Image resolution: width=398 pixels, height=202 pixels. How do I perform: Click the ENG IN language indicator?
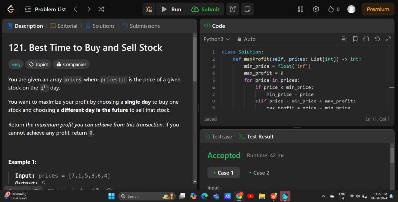click(x=342, y=196)
